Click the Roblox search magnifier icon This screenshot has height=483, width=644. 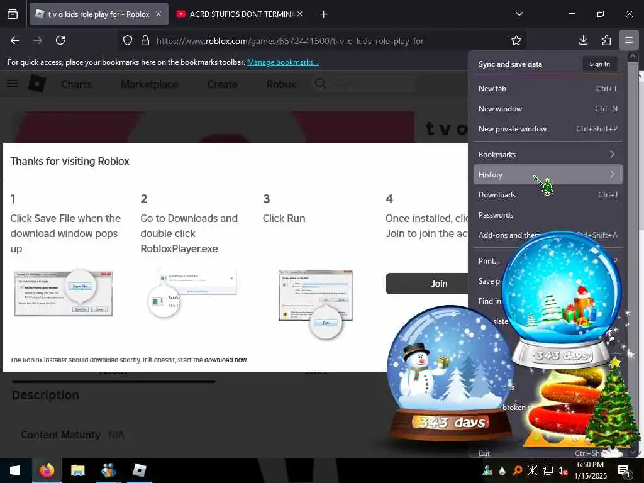click(320, 84)
